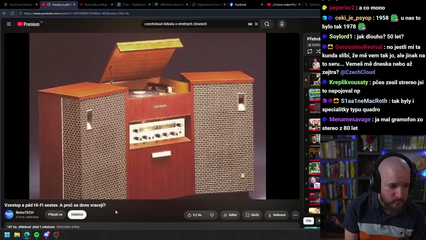Close the Facebook browser tab

click(x=262, y=5)
